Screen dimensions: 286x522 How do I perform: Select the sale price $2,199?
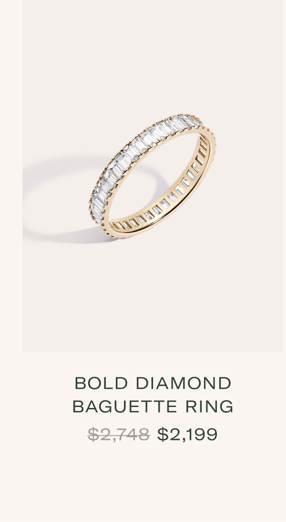(187, 435)
